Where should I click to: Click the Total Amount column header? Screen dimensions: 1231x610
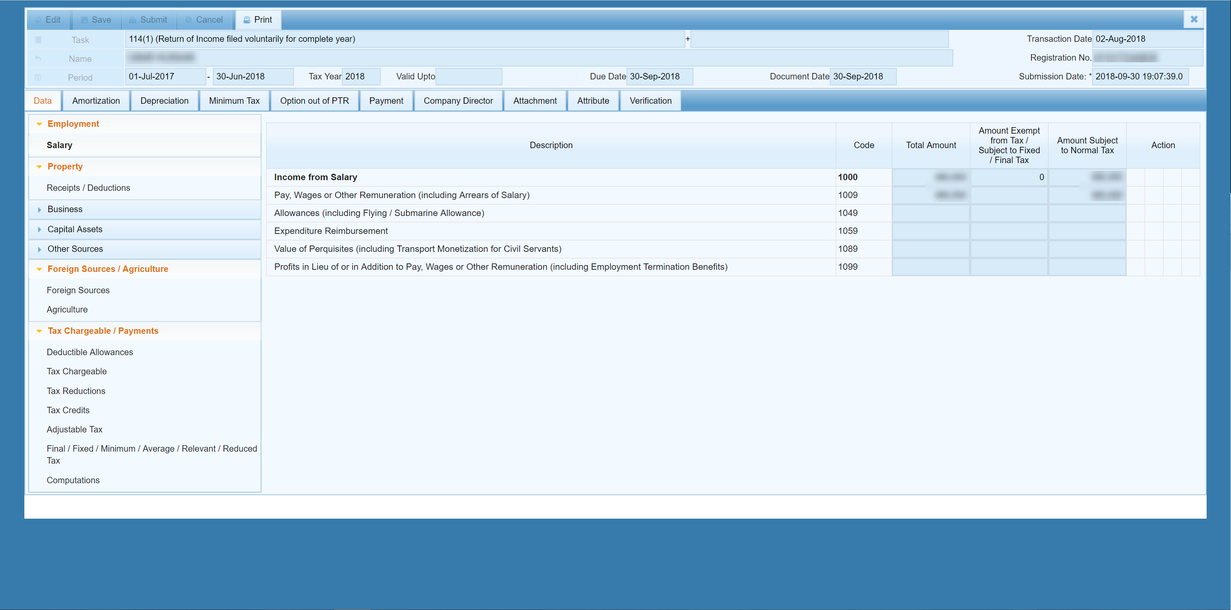point(931,145)
